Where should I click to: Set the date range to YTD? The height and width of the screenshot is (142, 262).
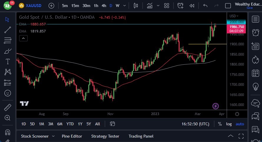(70, 124)
